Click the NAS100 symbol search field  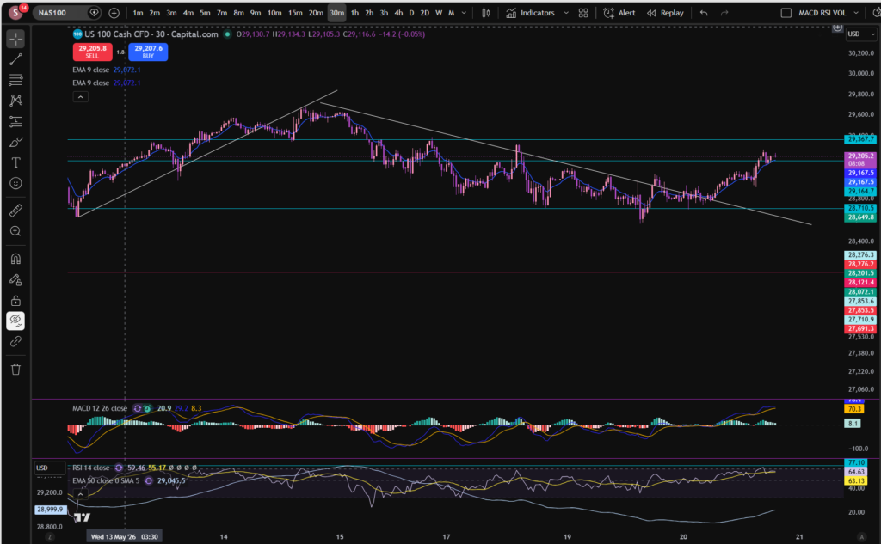[x=60, y=13]
